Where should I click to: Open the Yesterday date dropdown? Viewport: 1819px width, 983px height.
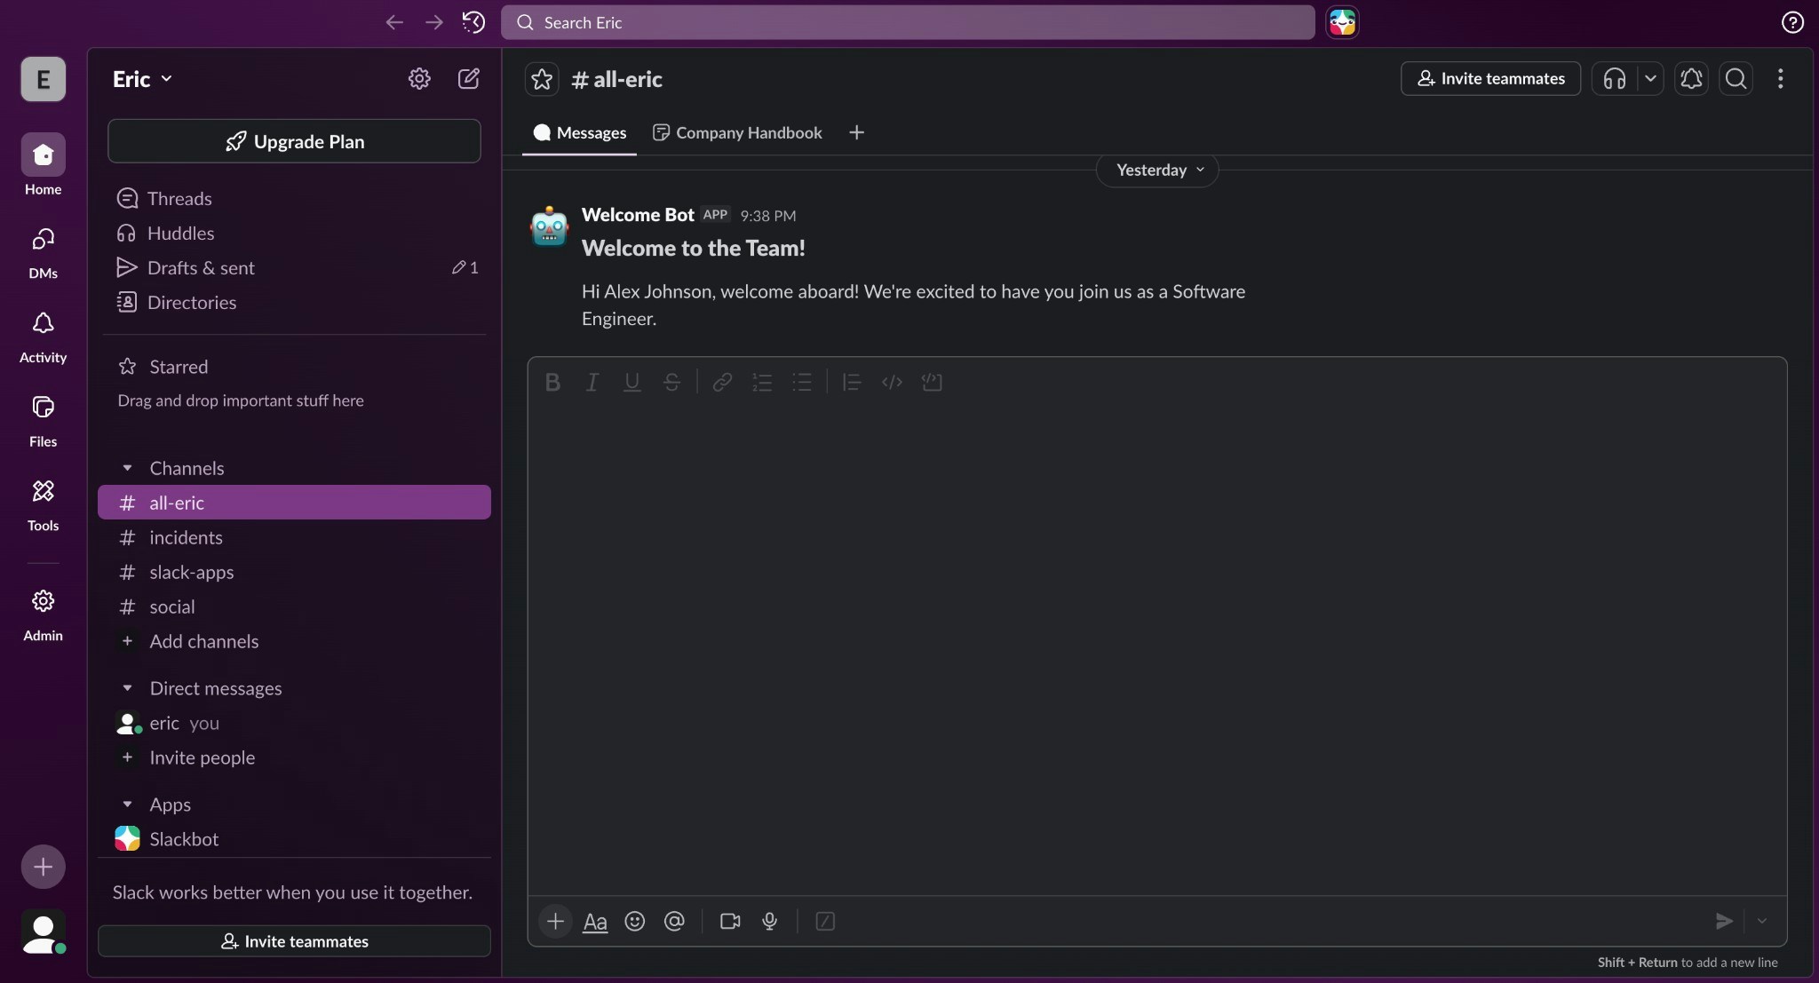pyautogui.click(x=1157, y=170)
